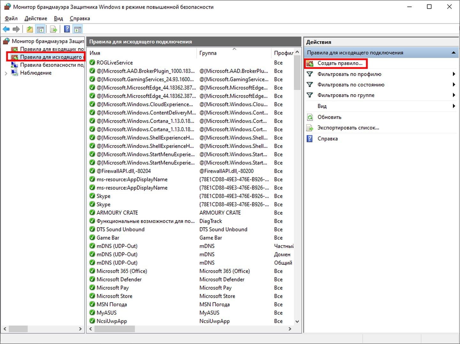The height and width of the screenshot is (344, 460).
Task: Click the funnel icon beside Фильтровать по группе
Action: click(x=310, y=95)
